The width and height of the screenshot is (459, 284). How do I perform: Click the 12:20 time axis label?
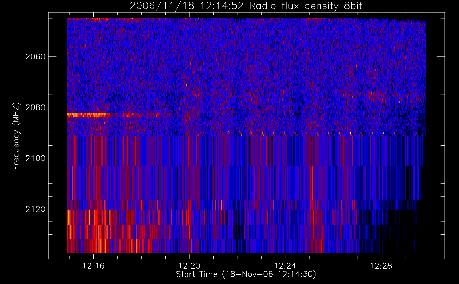coord(189,266)
